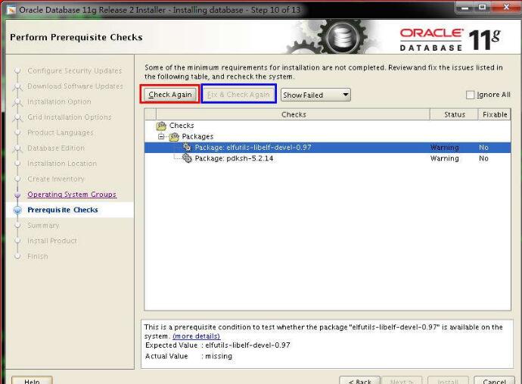Image resolution: width=522 pixels, height=384 pixels.
Task: Click the Checks root folder icon
Action: [x=161, y=126]
